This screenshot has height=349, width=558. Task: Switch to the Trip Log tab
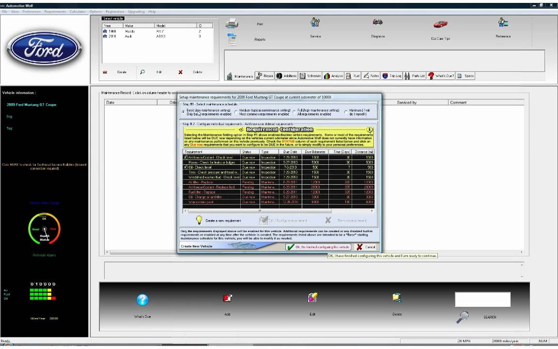tap(392, 76)
